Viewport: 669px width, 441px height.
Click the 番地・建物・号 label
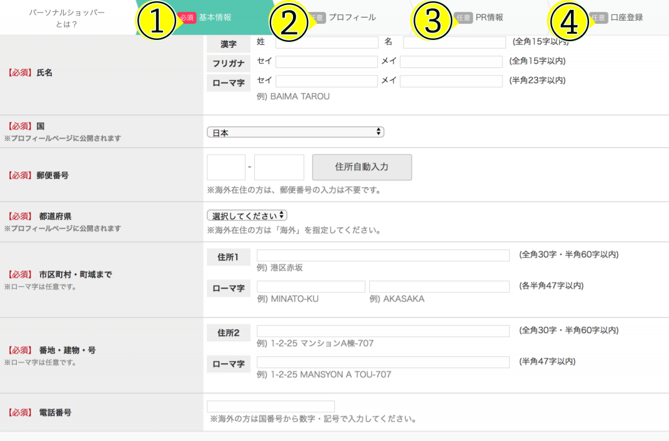(67, 351)
